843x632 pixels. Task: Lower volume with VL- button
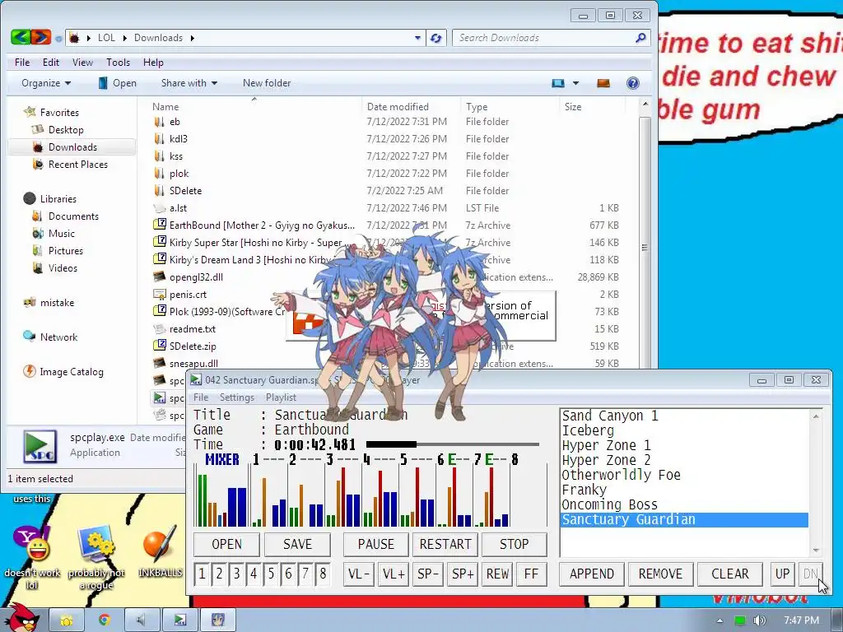[x=359, y=574]
